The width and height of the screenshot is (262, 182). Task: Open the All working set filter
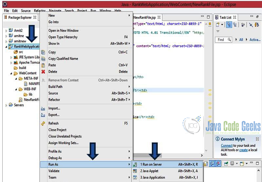point(241,40)
